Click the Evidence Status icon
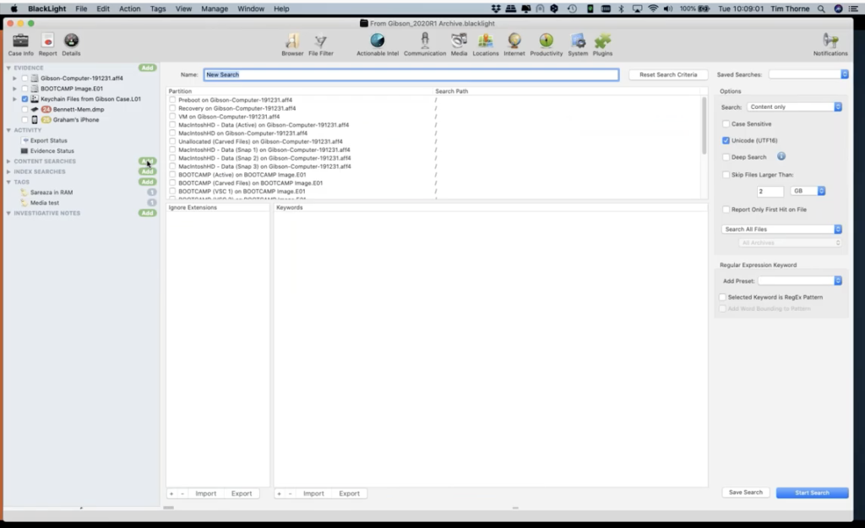Screen dimensions: 865x528 pyautogui.click(x=24, y=150)
